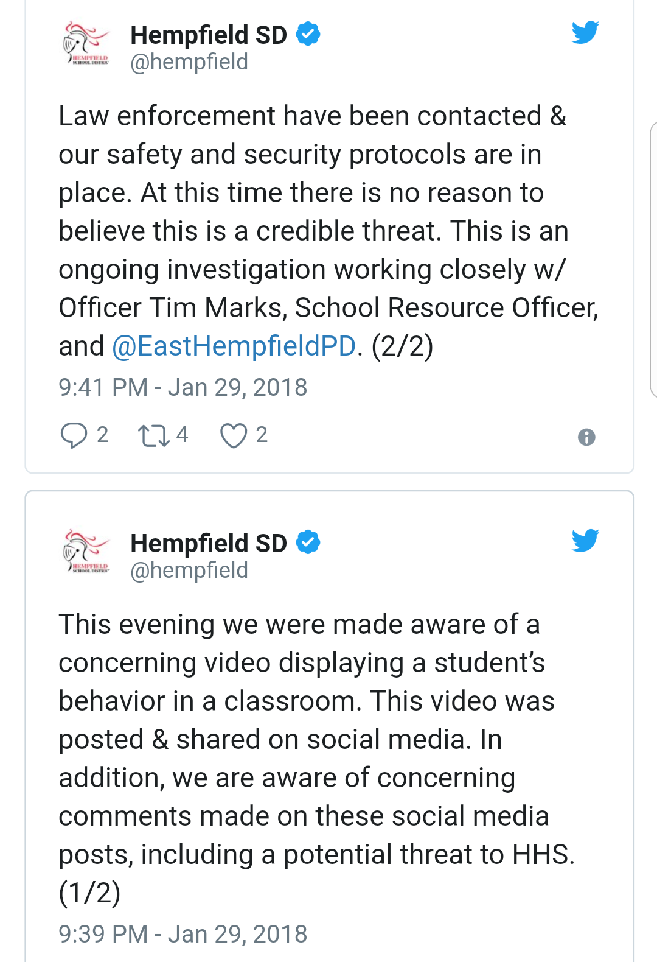
Task: Click the Twitter bird icon on first tweet
Action: pyautogui.click(x=585, y=32)
